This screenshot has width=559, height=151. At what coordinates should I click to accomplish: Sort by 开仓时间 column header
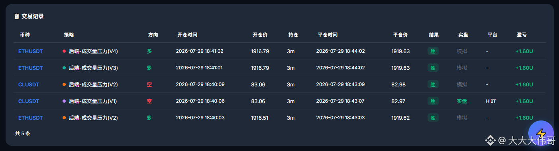point(187,35)
